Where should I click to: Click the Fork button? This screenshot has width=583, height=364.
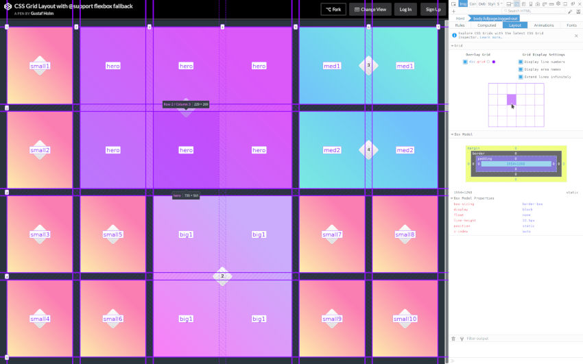click(x=333, y=9)
